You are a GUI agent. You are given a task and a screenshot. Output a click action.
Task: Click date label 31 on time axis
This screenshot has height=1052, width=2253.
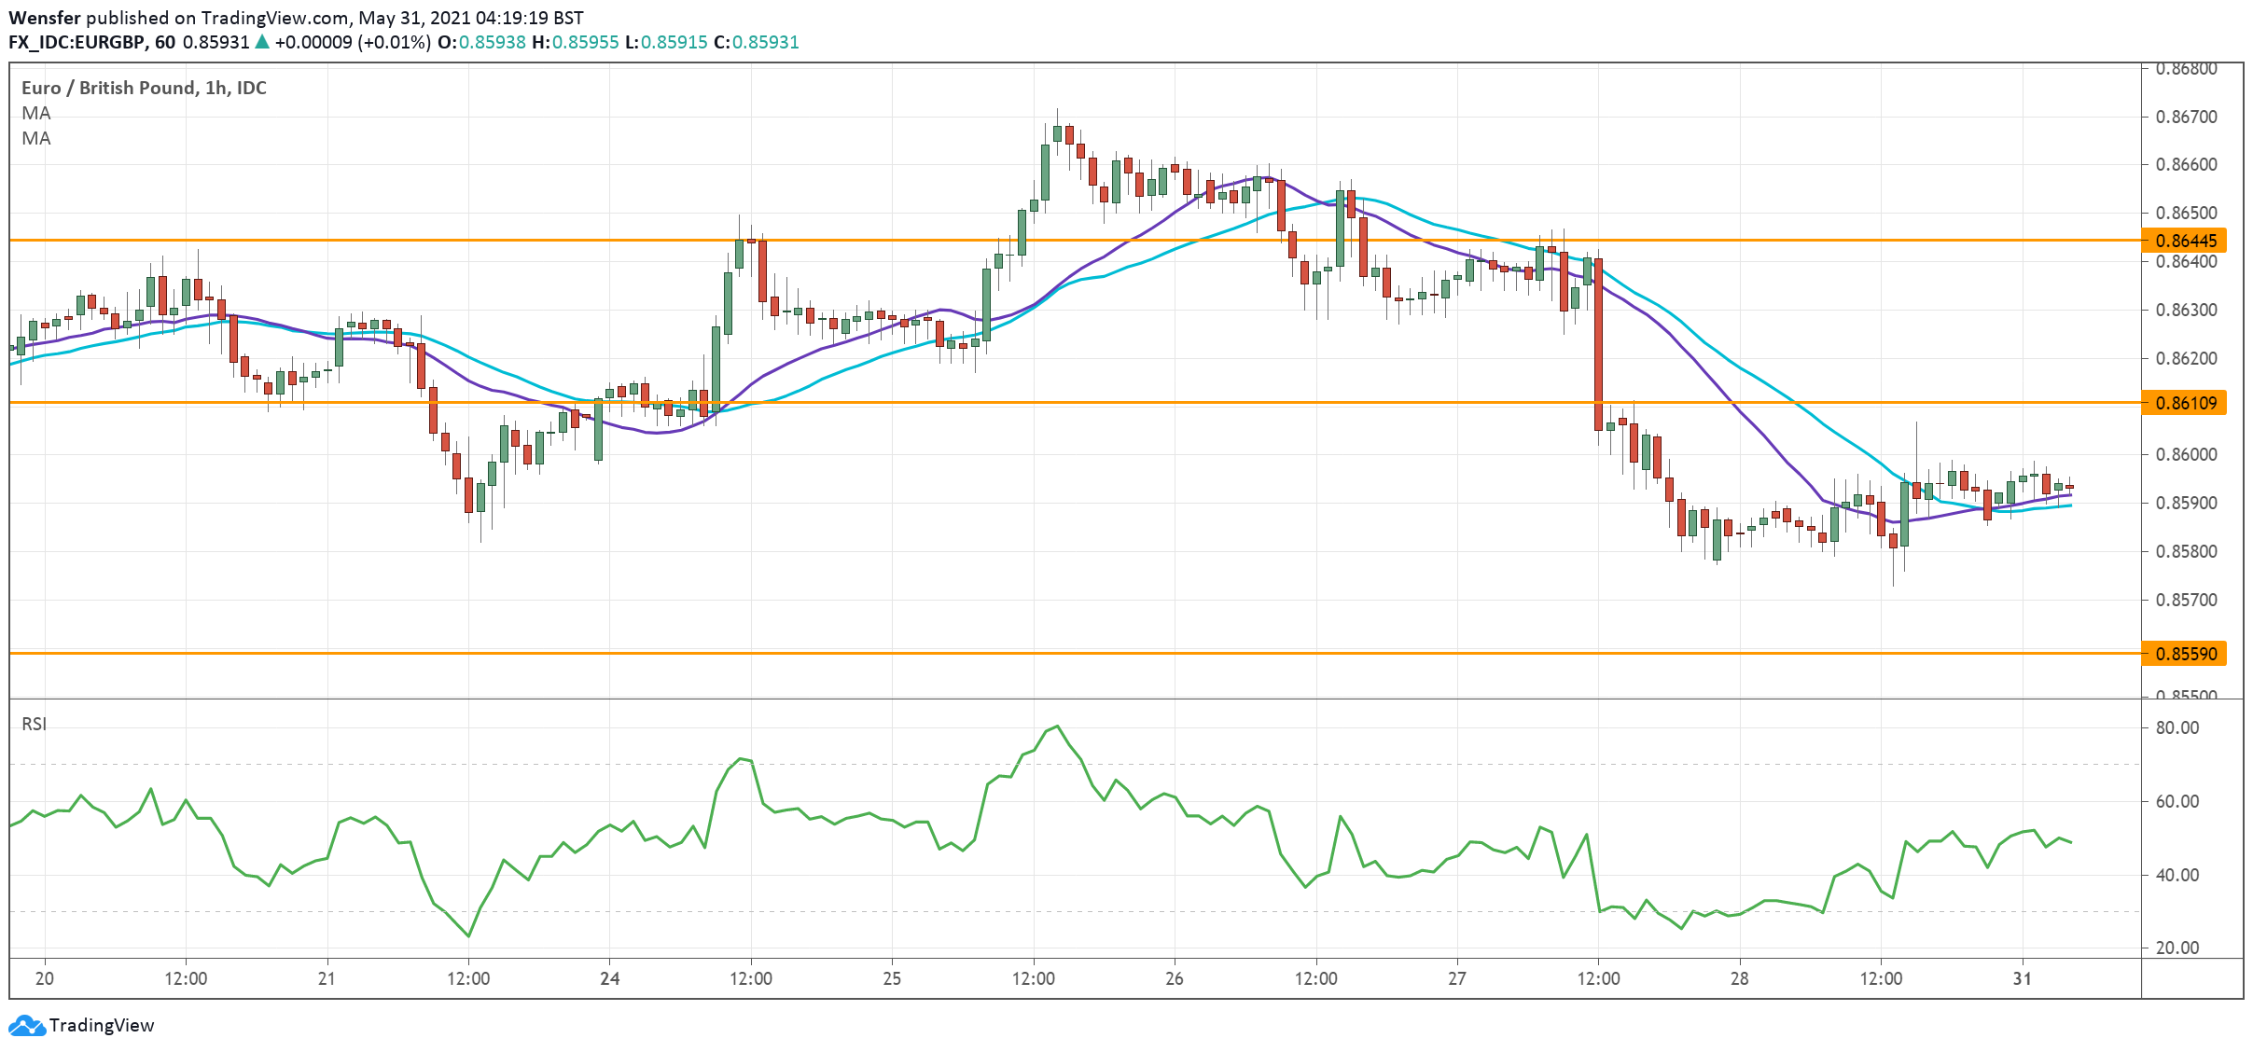pos(2022,978)
